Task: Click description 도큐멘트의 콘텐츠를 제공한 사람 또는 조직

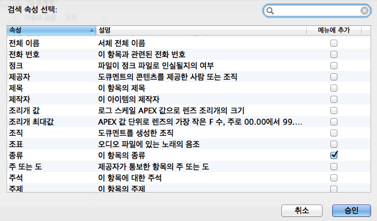Action: point(168,77)
